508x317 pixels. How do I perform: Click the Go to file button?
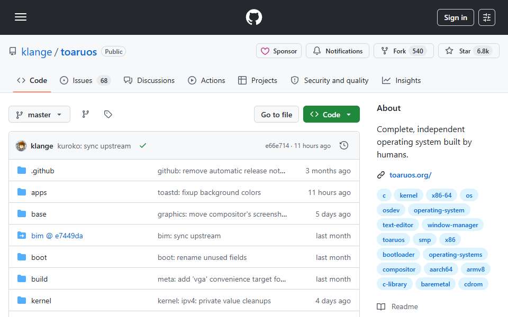(276, 115)
